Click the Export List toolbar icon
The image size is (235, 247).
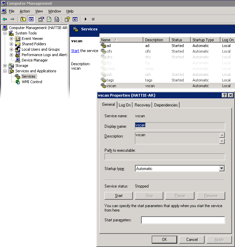[57, 19]
